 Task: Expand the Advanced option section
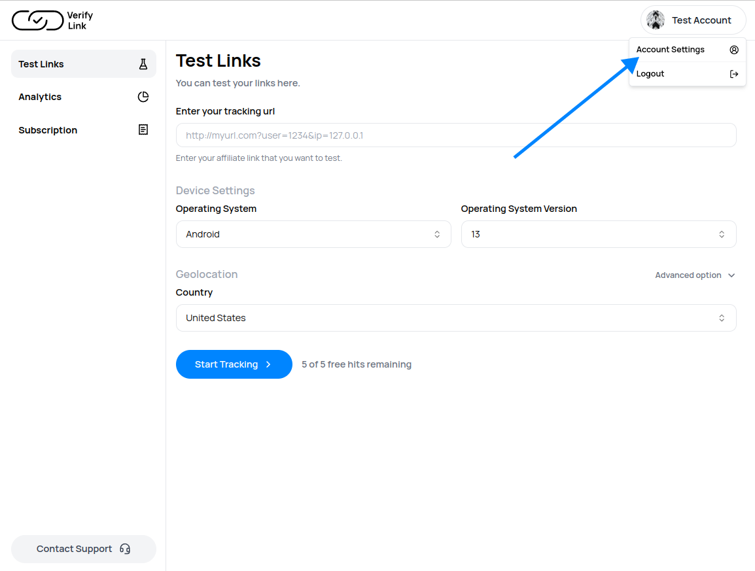point(695,275)
